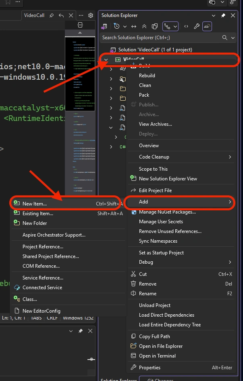The image size is (243, 381).
Task: Click Sync with Active Document icon
Action: (x=134, y=26)
